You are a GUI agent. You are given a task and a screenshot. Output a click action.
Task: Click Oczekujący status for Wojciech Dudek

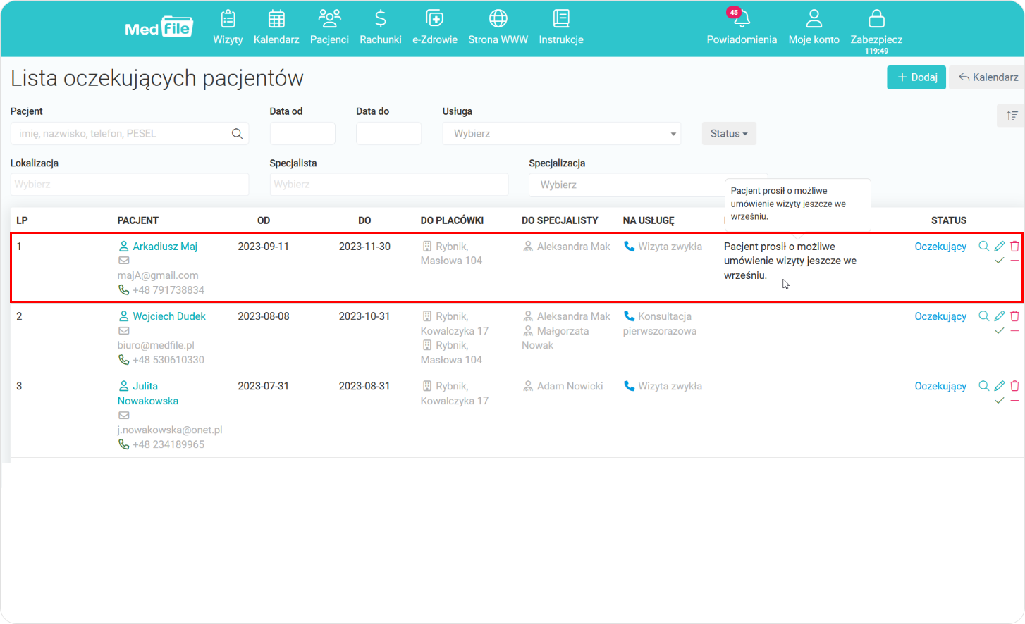click(940, 316)
